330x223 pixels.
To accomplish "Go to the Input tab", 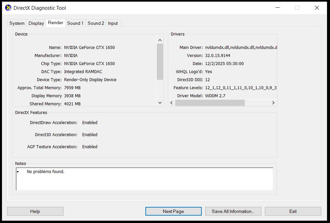I will (113, 23).
